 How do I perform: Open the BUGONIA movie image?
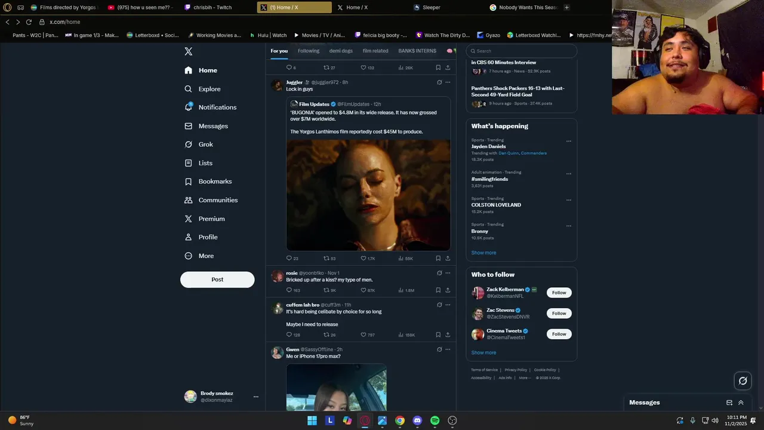(x=368, y=195)
